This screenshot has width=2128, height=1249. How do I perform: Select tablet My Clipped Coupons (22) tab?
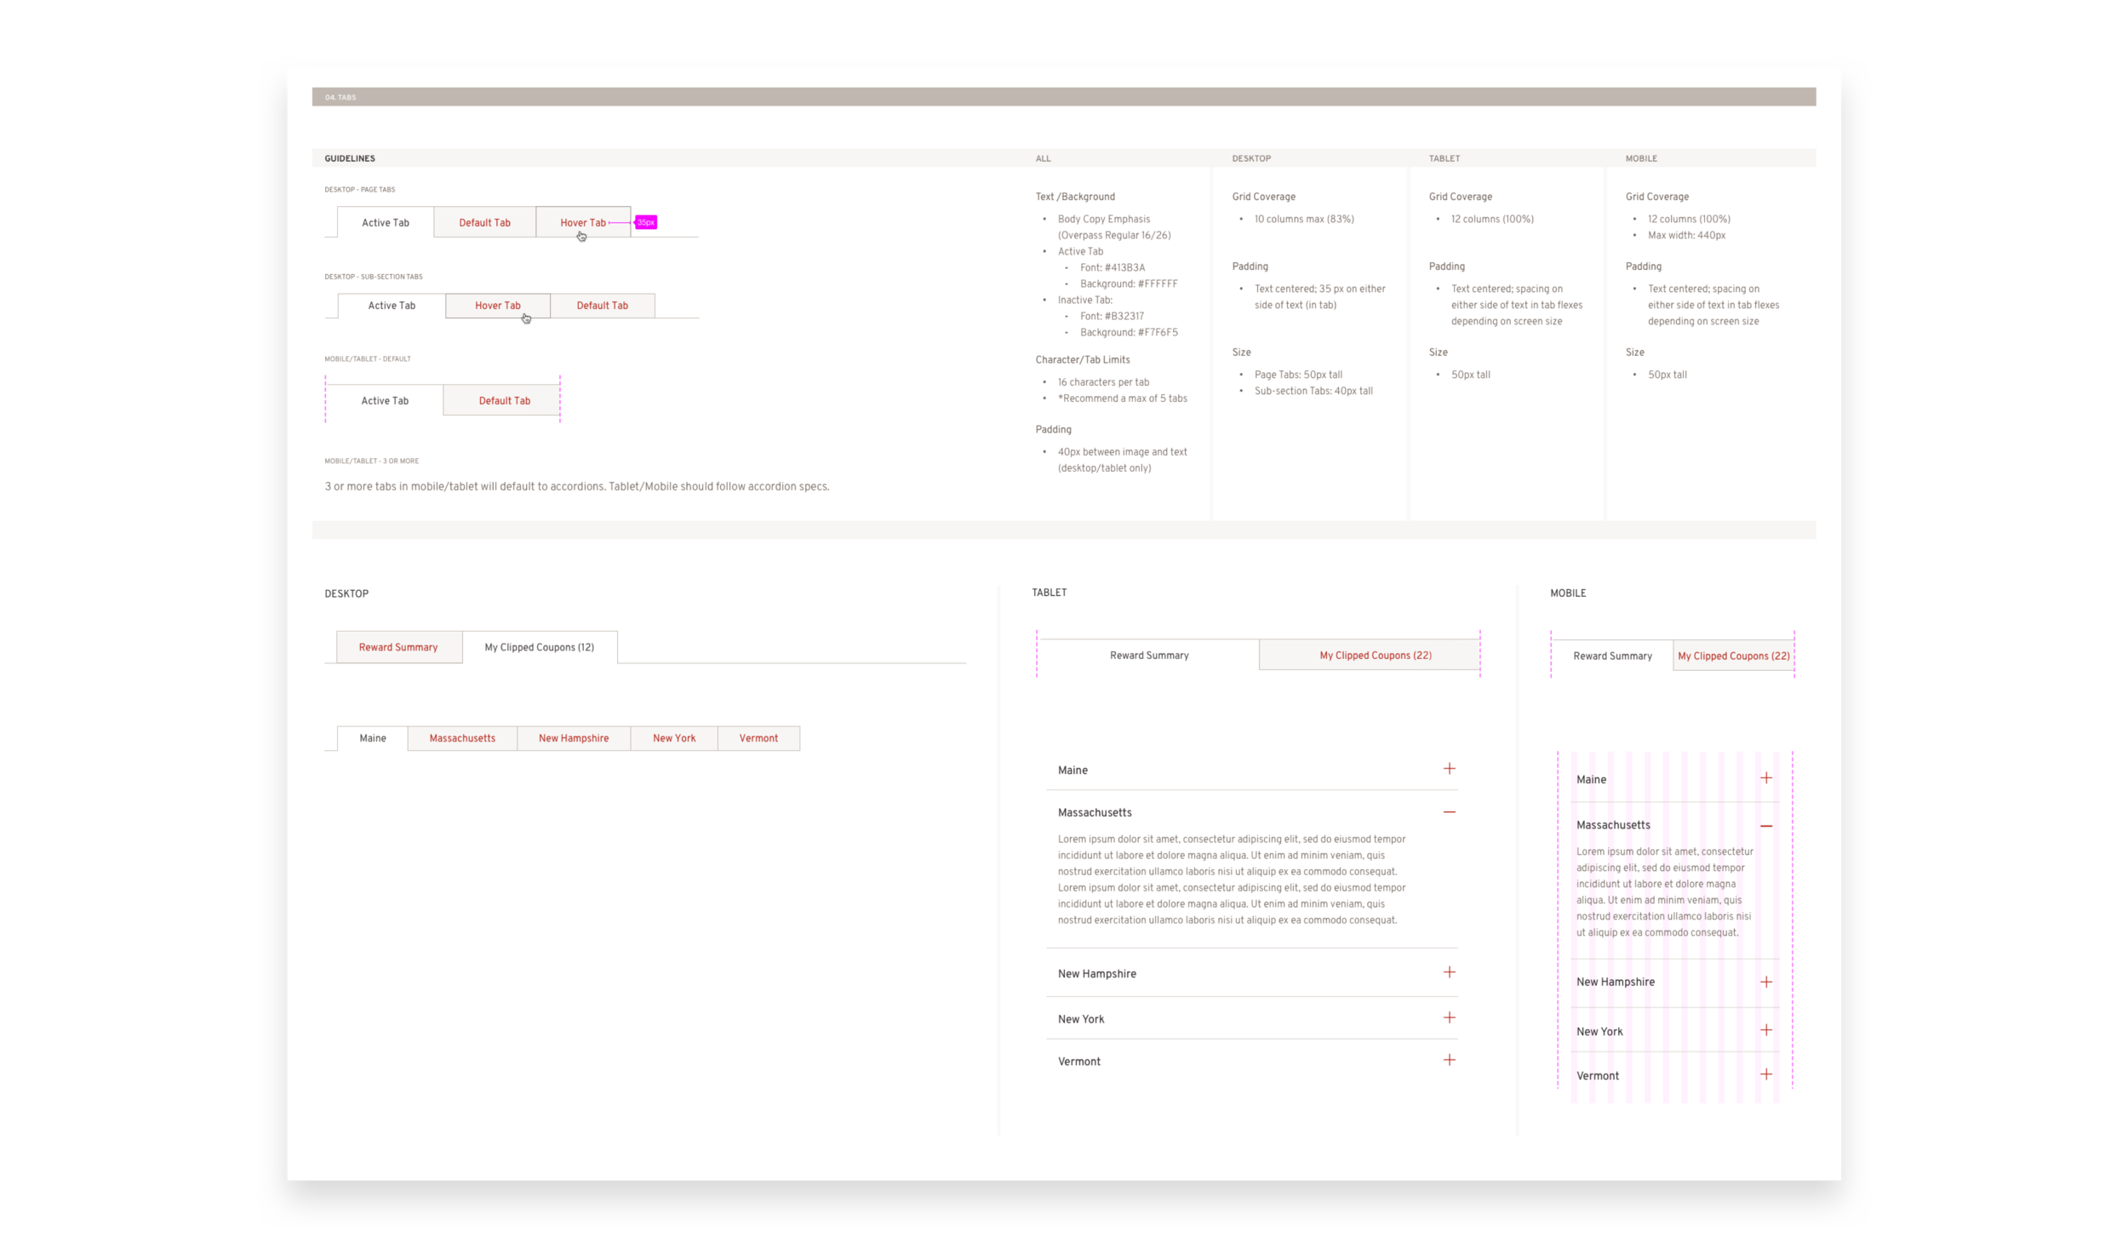pyautogui.click(x=1375, y=656)
